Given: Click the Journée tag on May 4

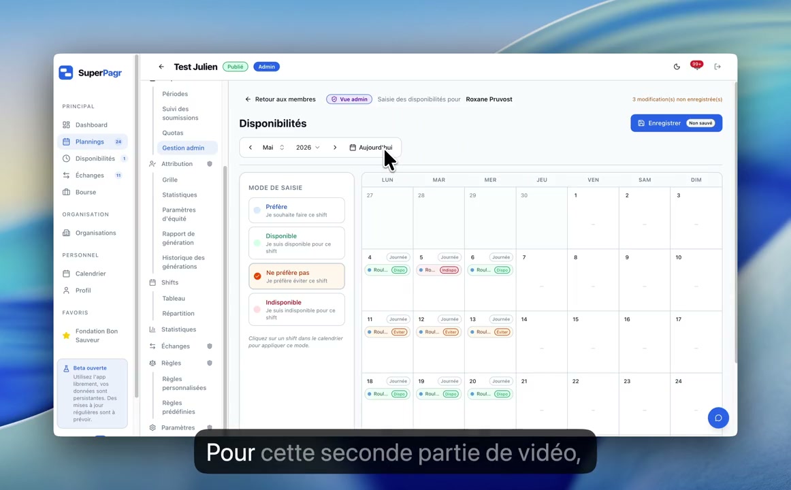Looking at the screenshot, I should (x=398, y=257).
